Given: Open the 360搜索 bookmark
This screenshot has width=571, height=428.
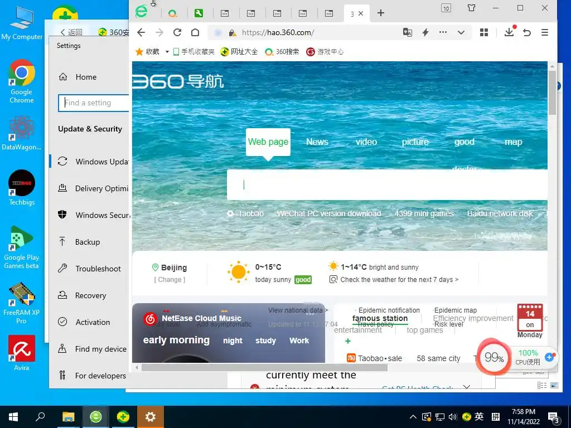Looking at the screenshot, I should pyautogui.click(x=282, y=52).
